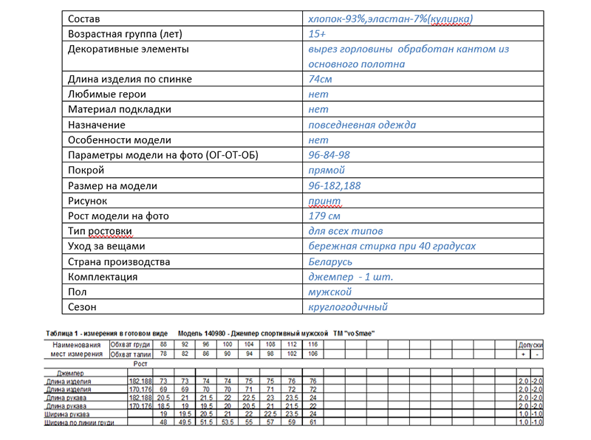Click the "Пол" label
This screenshot has height=440, width=591.
77,292
